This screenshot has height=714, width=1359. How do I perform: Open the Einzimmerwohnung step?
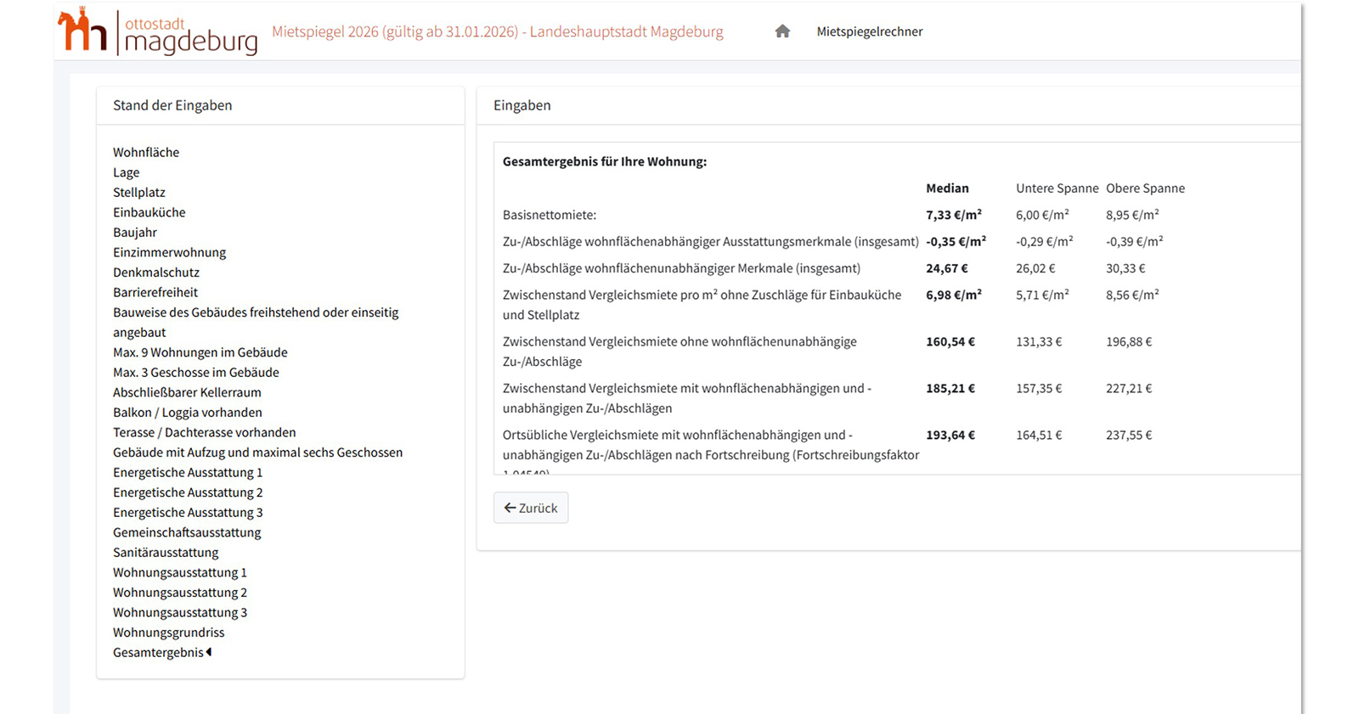(x=169, y=252)
